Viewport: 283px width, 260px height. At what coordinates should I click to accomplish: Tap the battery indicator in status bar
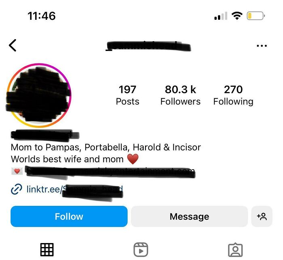pos(256,16)
